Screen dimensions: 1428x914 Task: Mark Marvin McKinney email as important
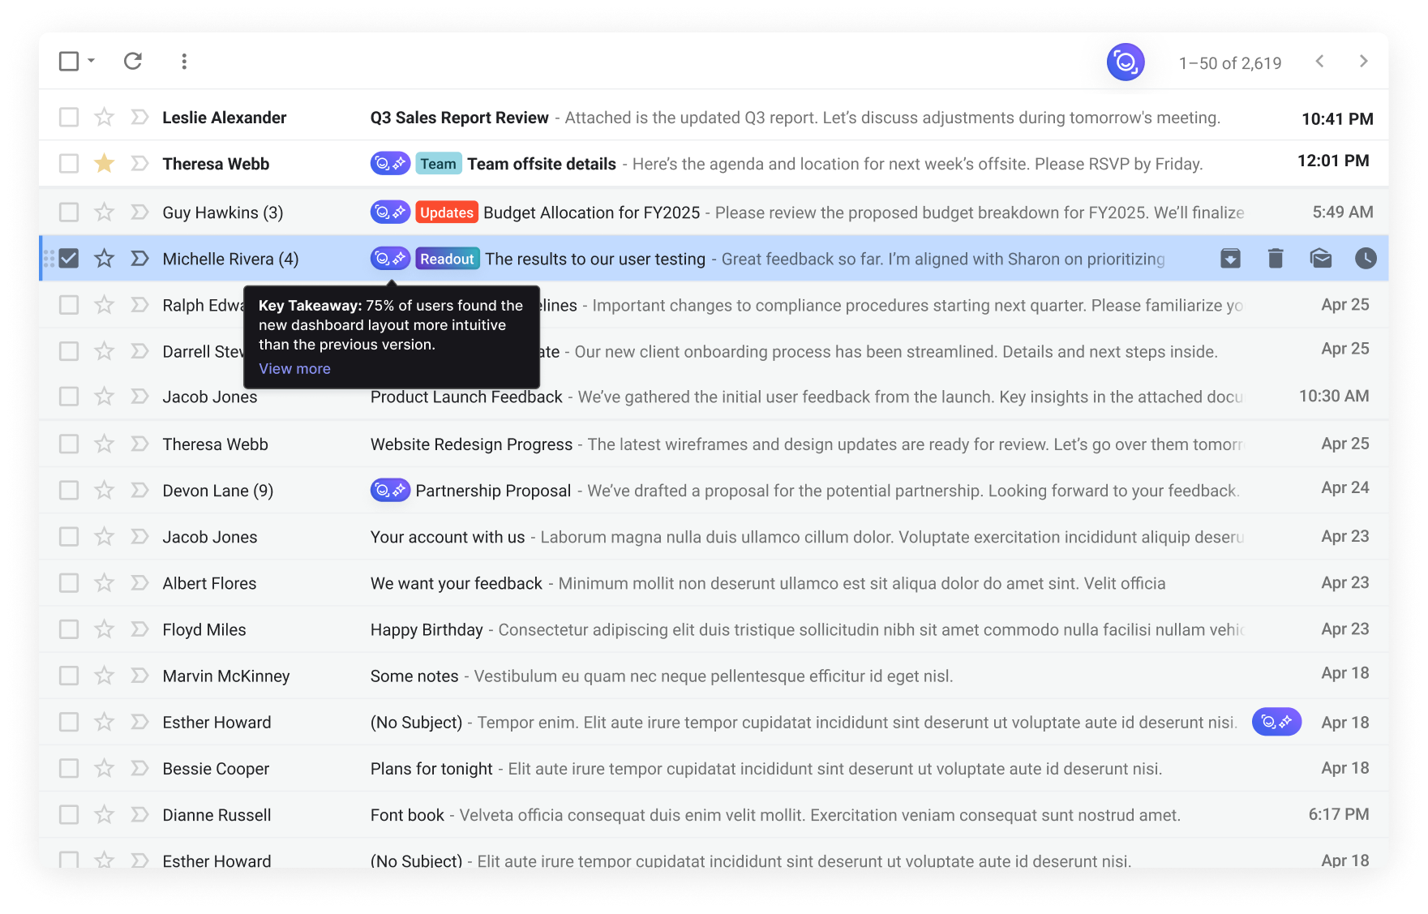pos(139,676)
